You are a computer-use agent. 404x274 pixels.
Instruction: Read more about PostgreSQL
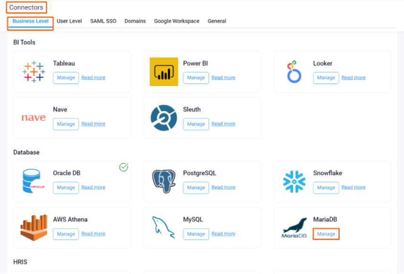pyautogui.click(x=223, y=187)
